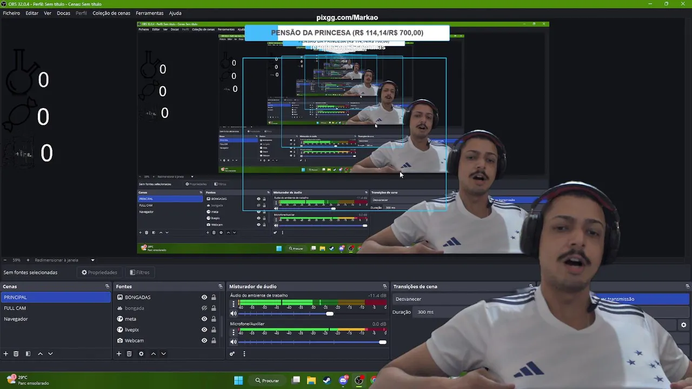
Task: Open the Redimensionar à janela scaling dropdown
Action: point(65,260)
